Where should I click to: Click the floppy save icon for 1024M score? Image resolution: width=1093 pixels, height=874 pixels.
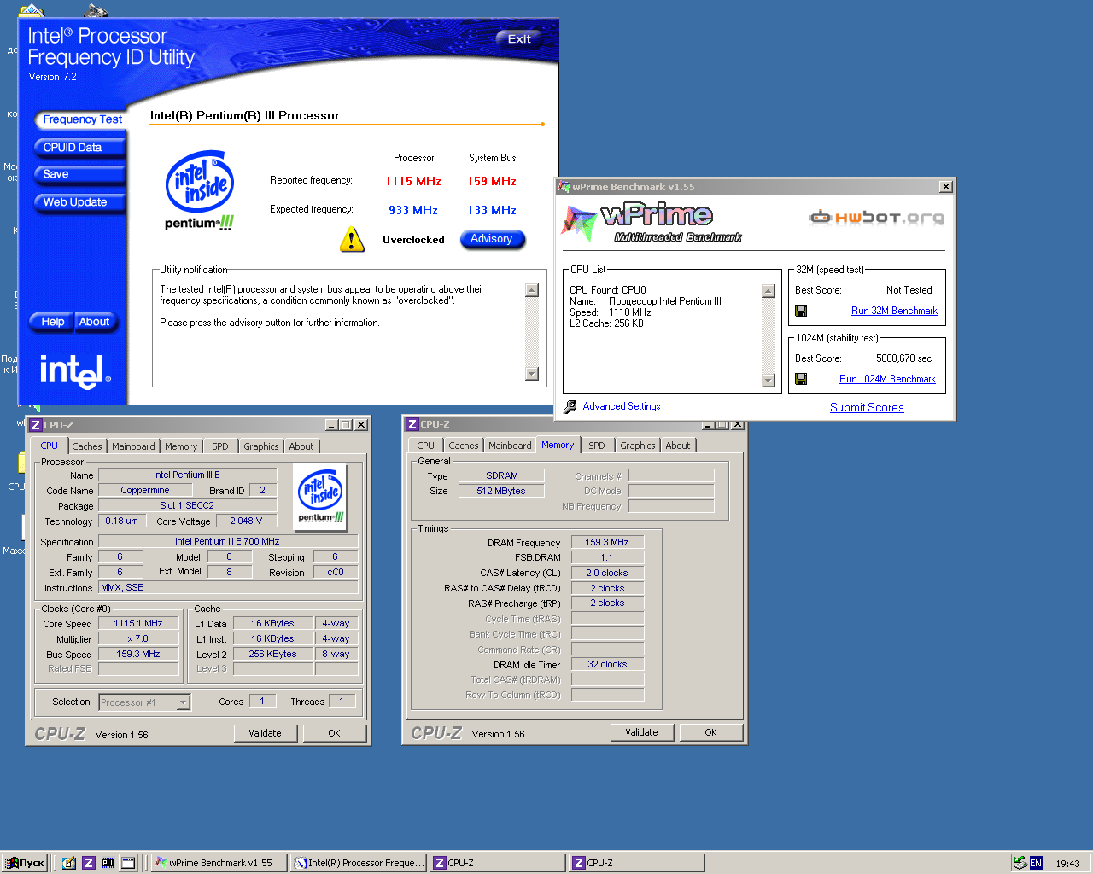pos(801,379)
